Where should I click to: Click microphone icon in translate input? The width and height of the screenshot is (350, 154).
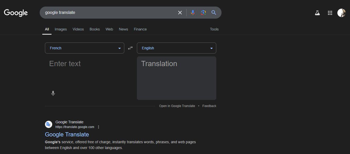pyautogui.click(x=53, y=93)
